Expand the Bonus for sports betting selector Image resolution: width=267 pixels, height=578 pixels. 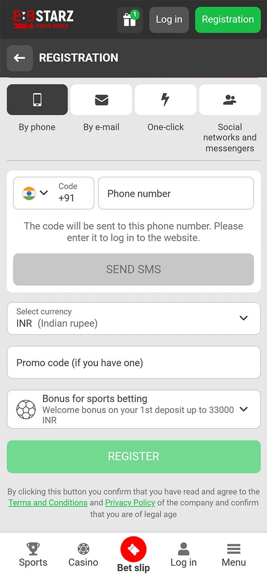pos(134,409)
